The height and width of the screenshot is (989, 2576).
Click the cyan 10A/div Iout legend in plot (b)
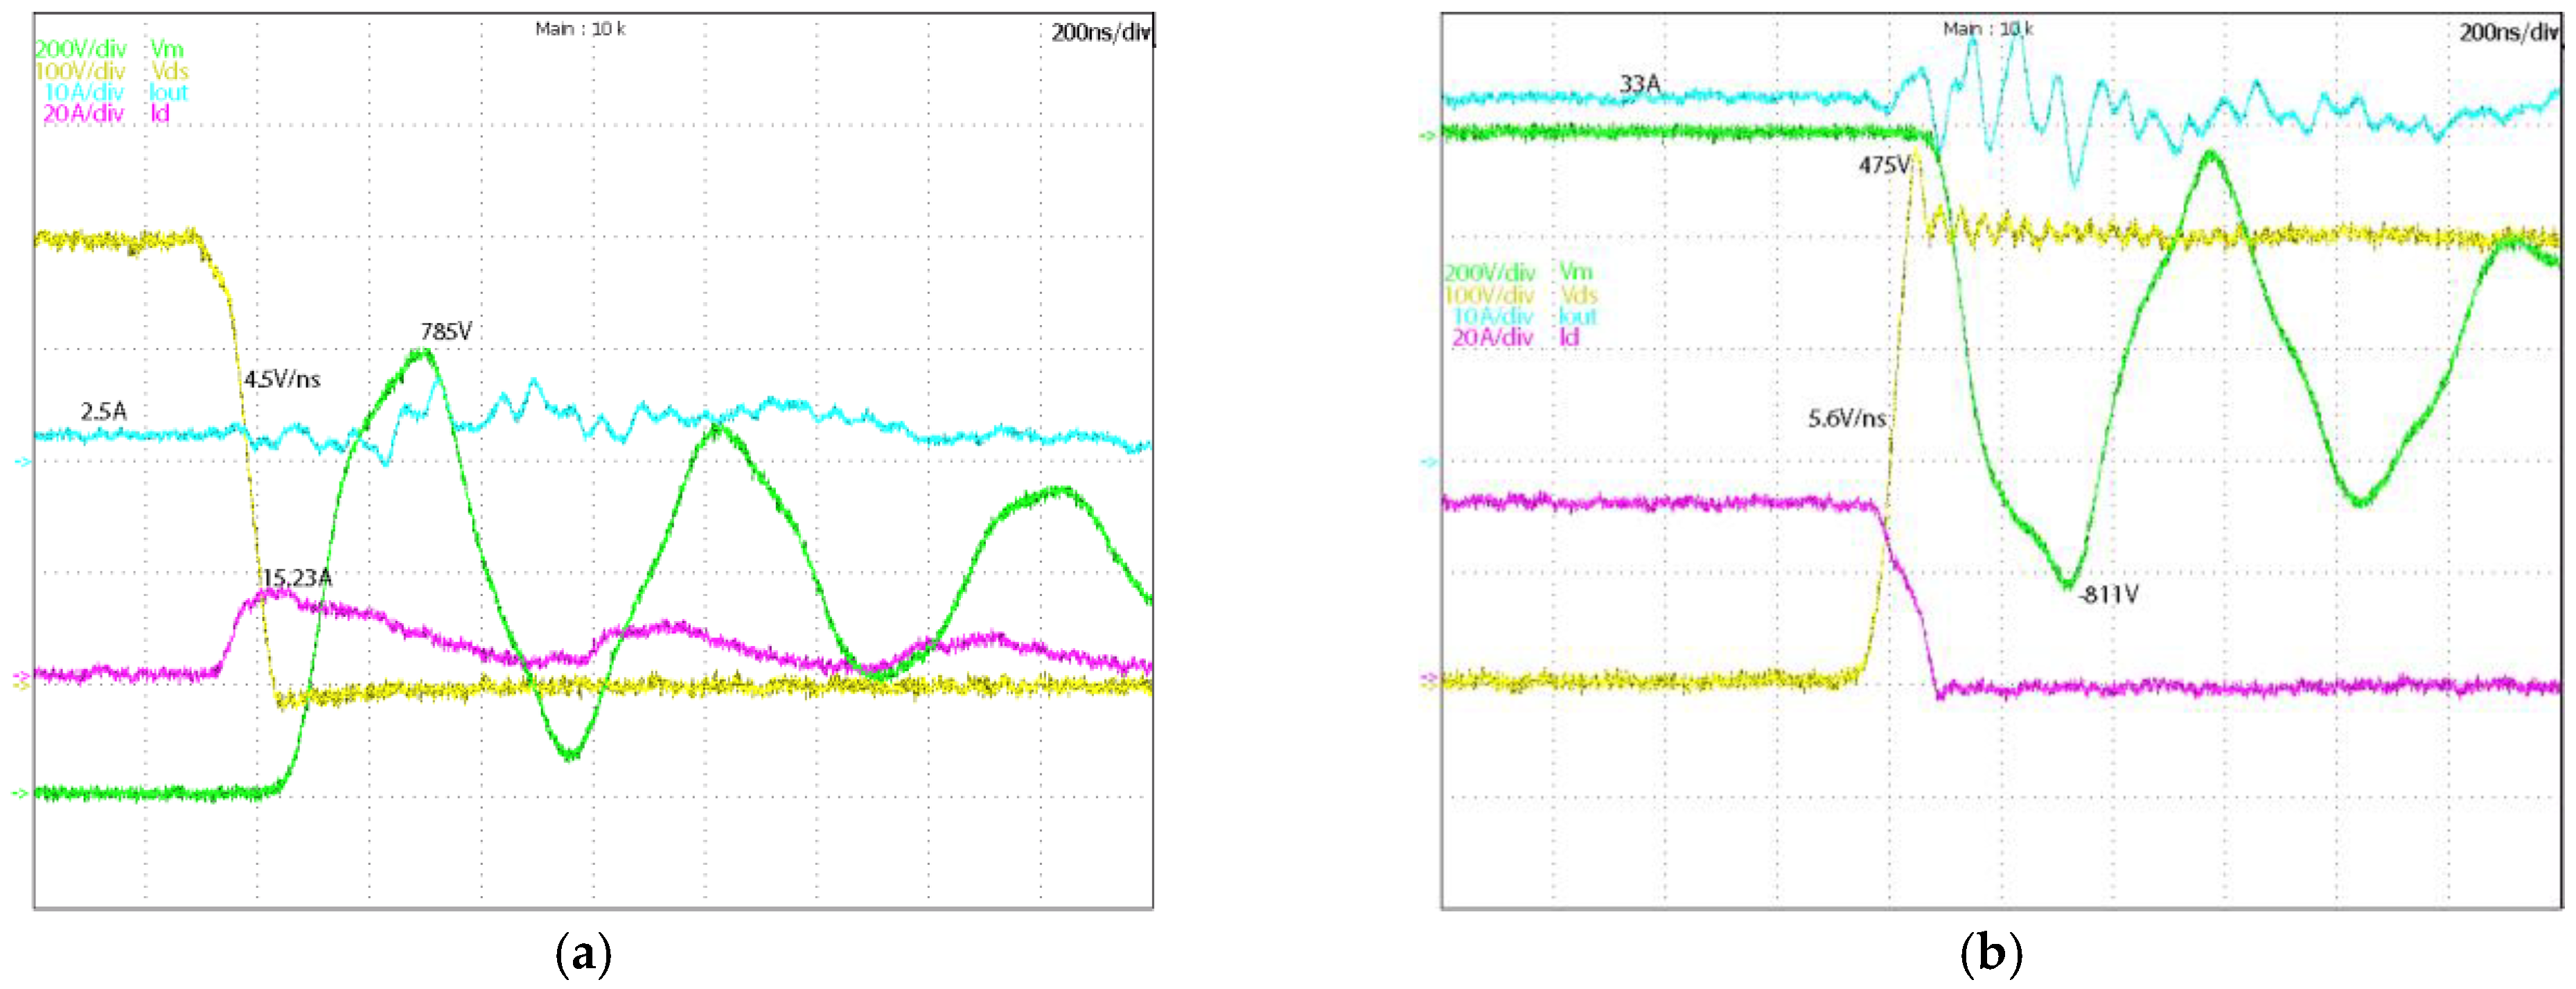click(1524, 316)
